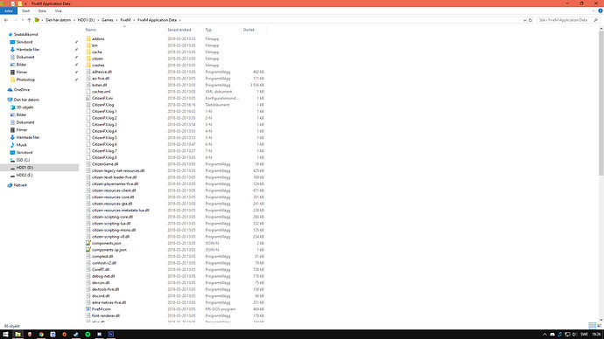Sort files by Senast ändrad column
Screen dimensions: 604x339
click(179, 30)
